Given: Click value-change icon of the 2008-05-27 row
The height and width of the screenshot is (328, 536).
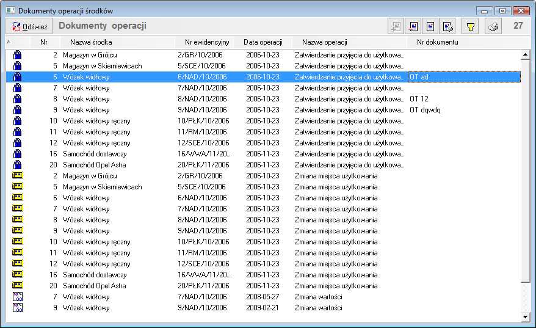Looking at the screenshot, I should (18, 296).
